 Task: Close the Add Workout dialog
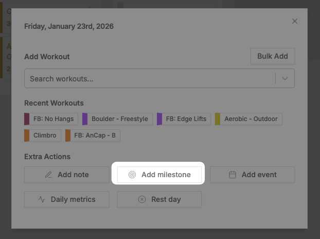tap(295, 21)
